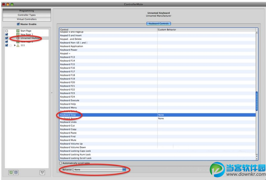Enable the Start Page checkbox

pos(7,31)
